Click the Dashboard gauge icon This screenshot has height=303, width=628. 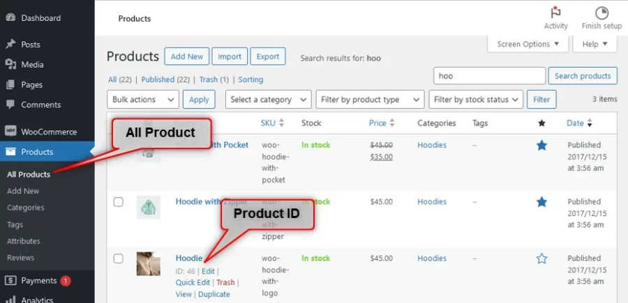tap(10, 17)
